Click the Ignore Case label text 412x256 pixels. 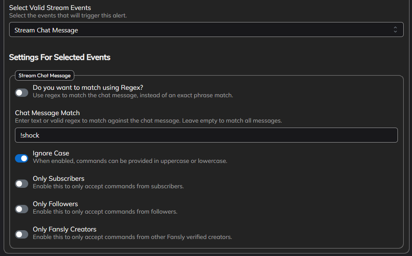point(51,153)
